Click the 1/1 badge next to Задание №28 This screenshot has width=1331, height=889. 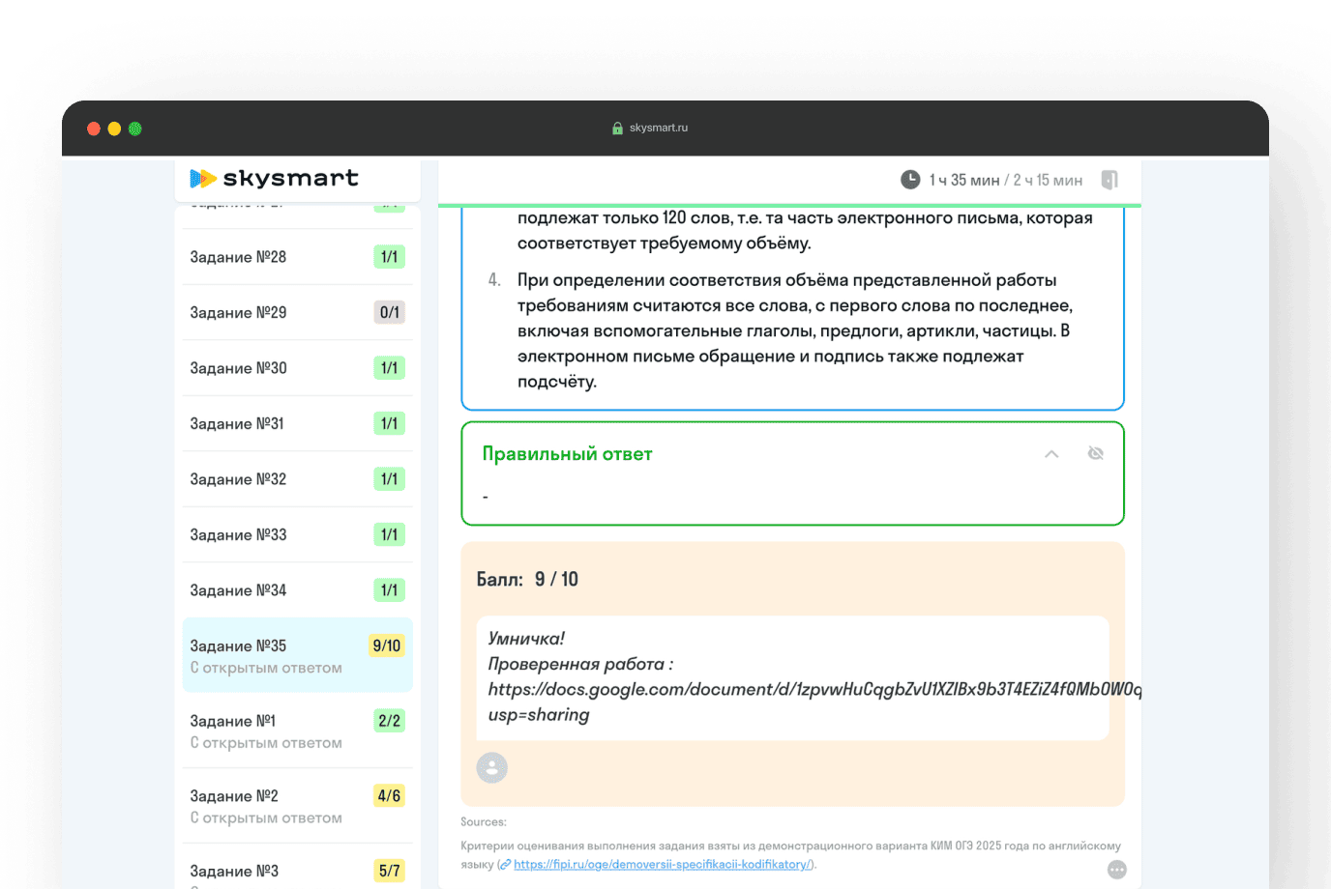[x=390, y=257]
